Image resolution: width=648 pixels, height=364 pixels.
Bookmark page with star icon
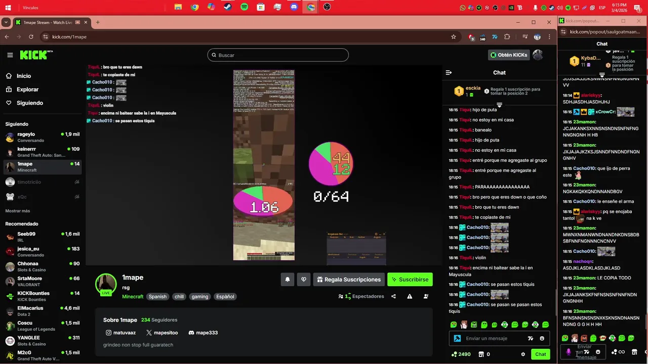454,37
